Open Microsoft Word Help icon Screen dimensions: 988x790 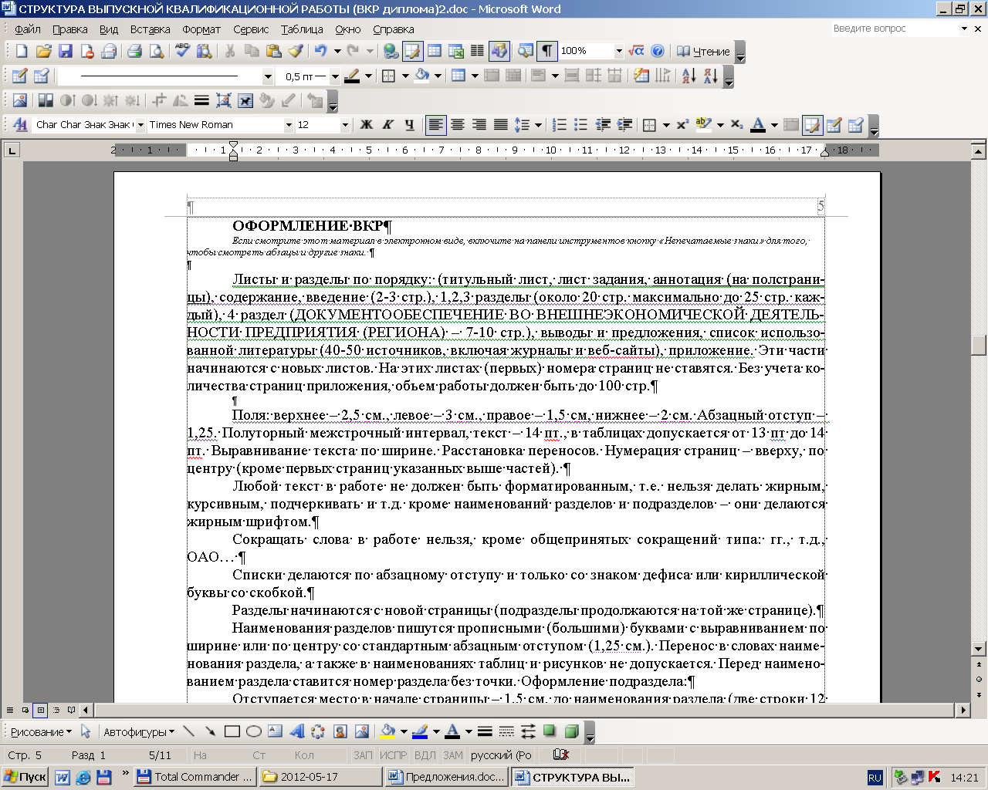658,52
